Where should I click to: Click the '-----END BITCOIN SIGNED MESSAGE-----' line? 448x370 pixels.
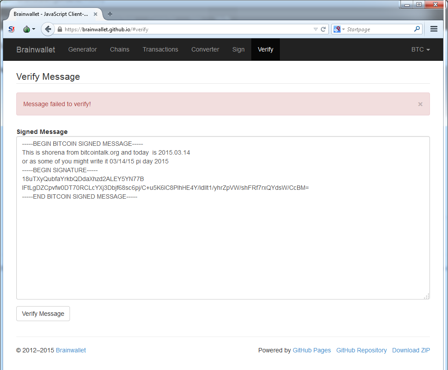click(80, 197)
